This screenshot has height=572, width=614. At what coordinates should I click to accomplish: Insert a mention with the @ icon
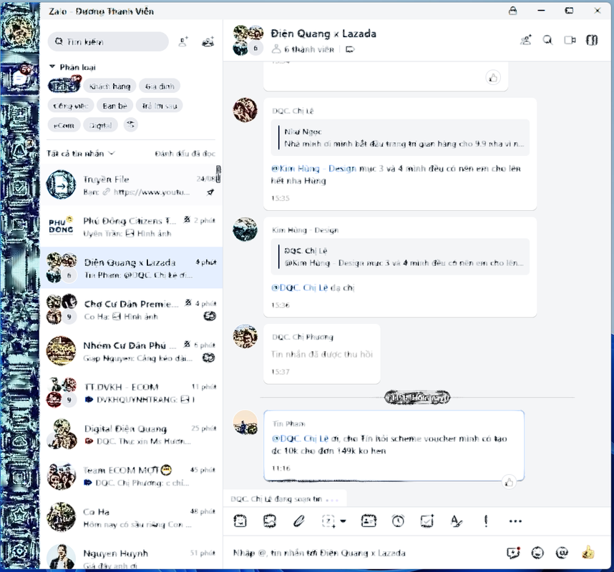pyautogui.click(x=562, y=553)
